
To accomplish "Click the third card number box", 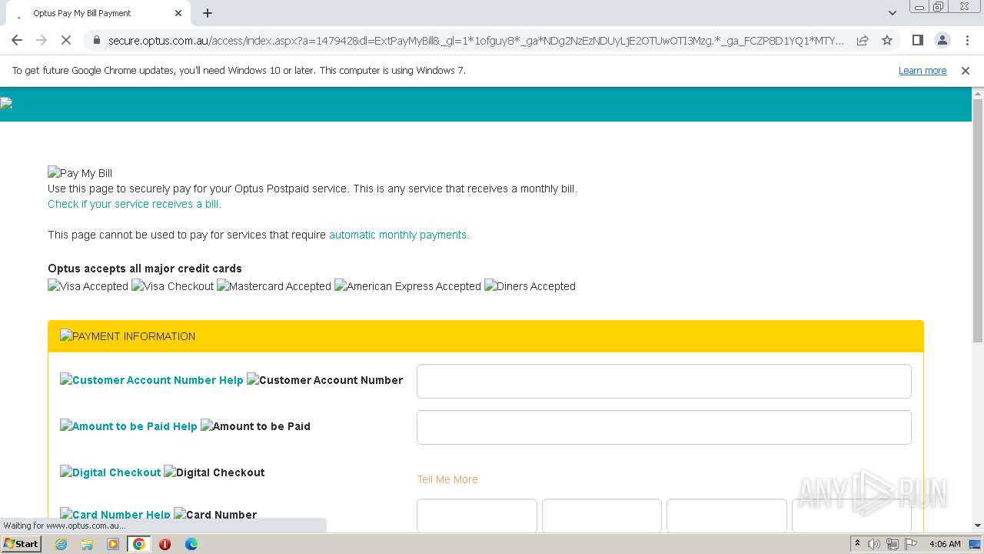I will point(726,516).
